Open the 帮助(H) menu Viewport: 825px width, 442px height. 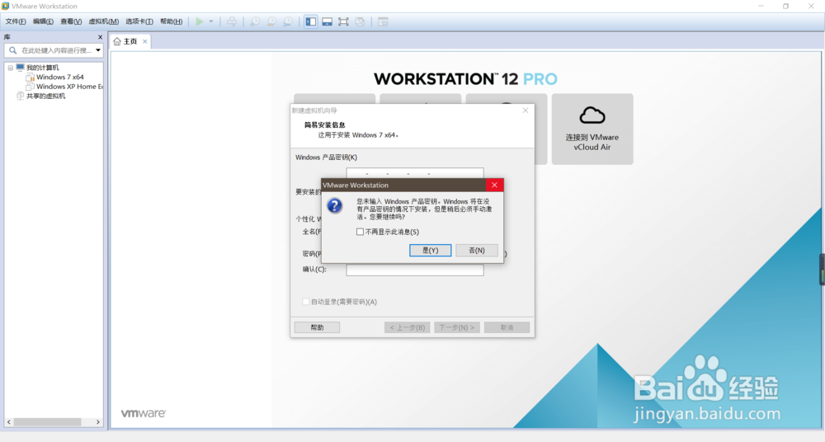171,21
